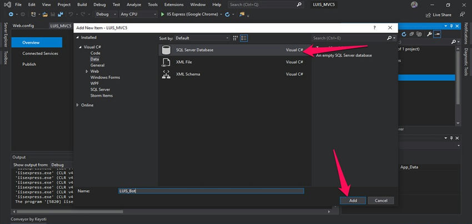Click the New Project toolbar icon

tap(33, 14)
